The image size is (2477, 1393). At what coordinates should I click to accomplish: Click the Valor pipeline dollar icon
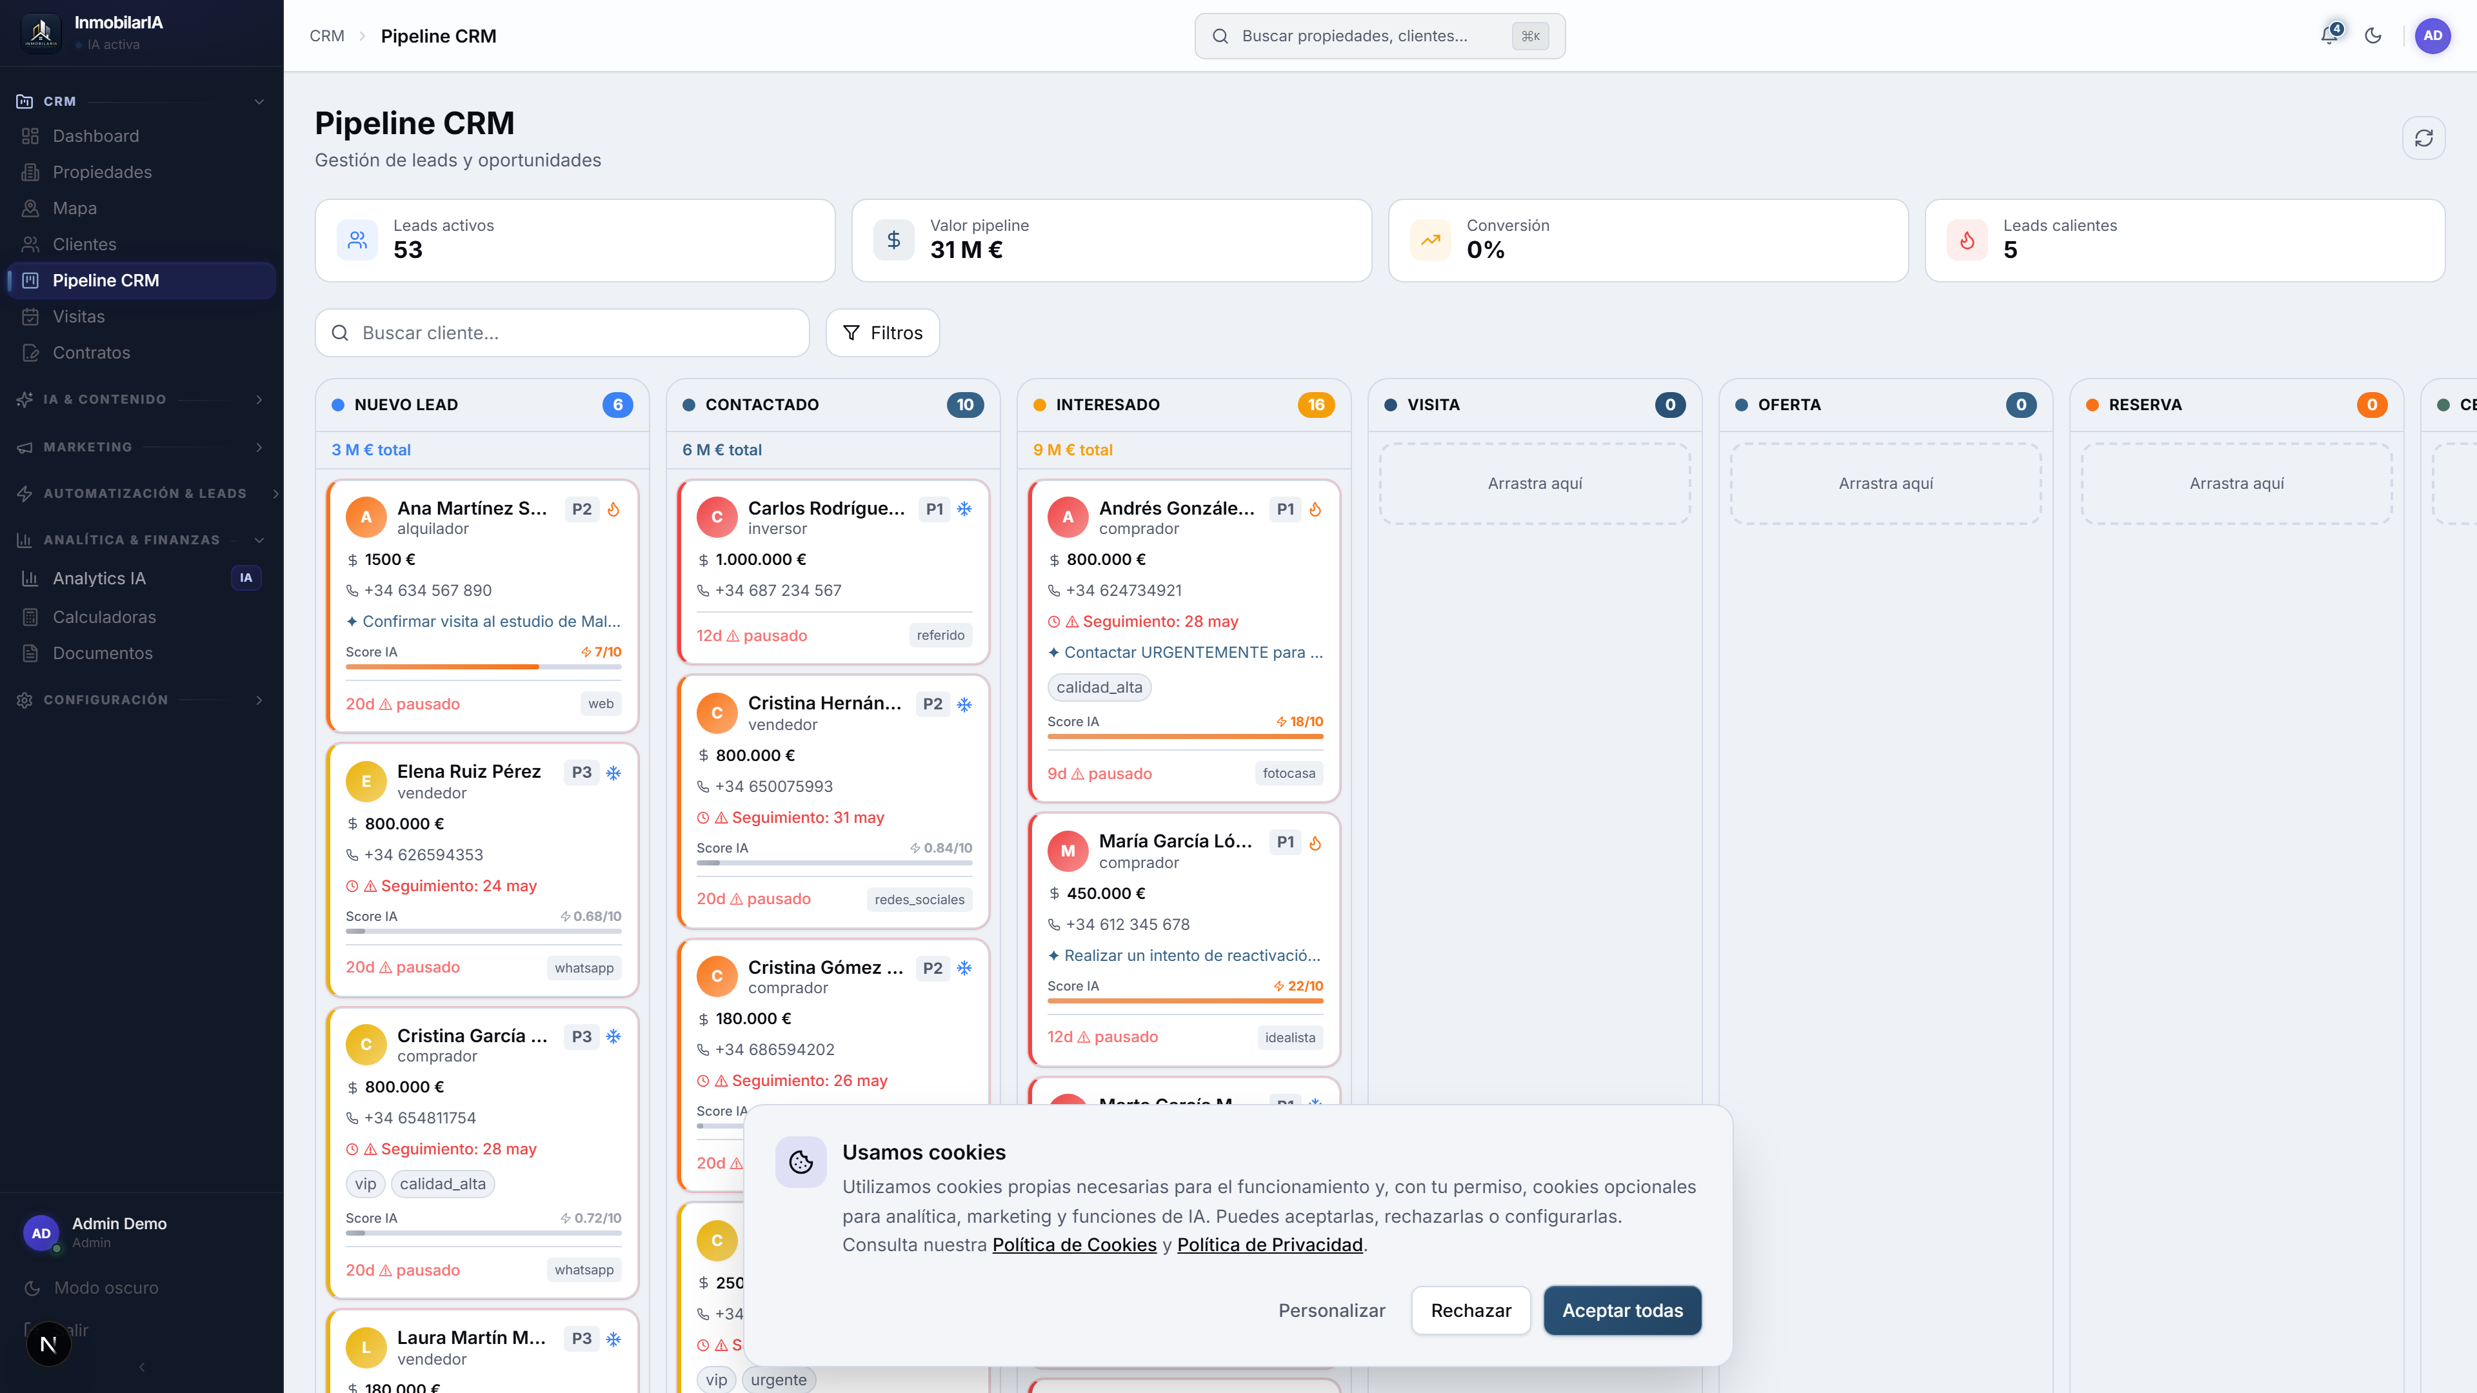(x=894, y=241)
